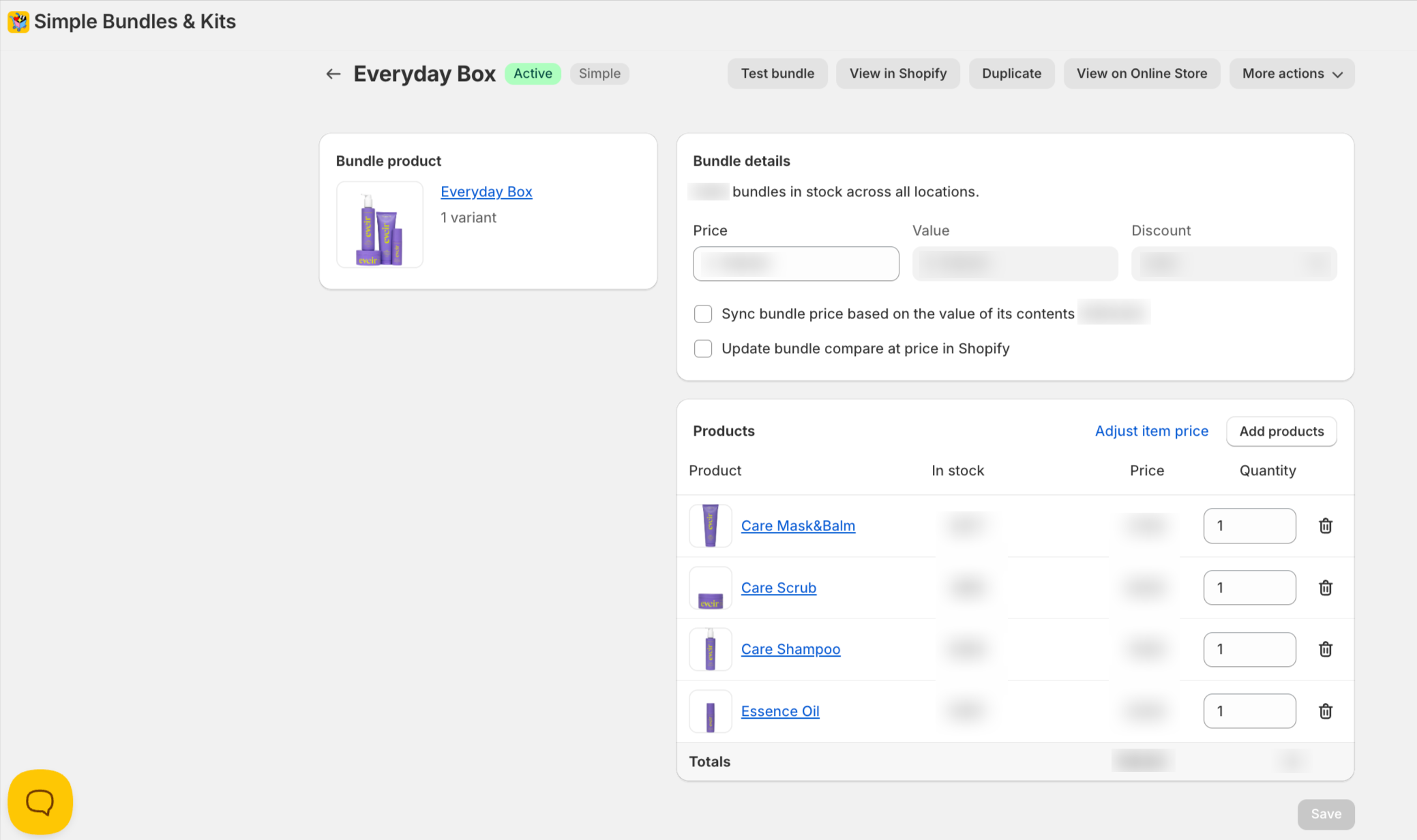Click the Simple Bundles & Kits logo
The image size is (1417, 840).
pyautogui.click(x=18, y=22)
